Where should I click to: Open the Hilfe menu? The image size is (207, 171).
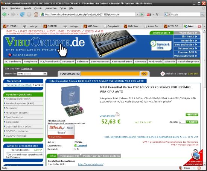click(71, 8)
